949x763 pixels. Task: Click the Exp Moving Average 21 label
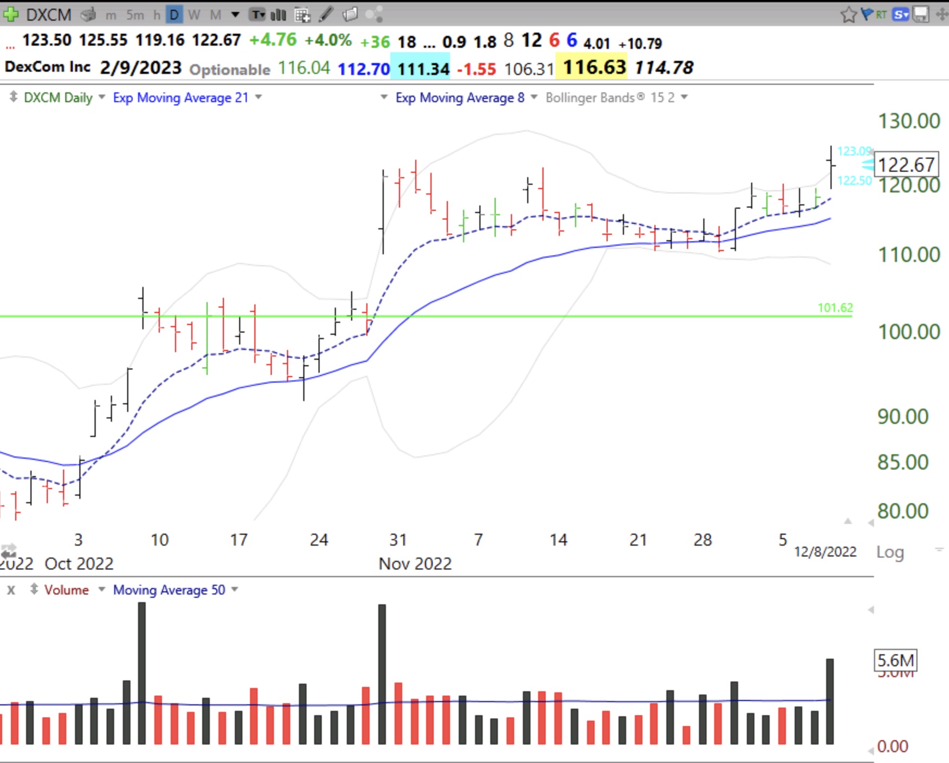point(180,98)
